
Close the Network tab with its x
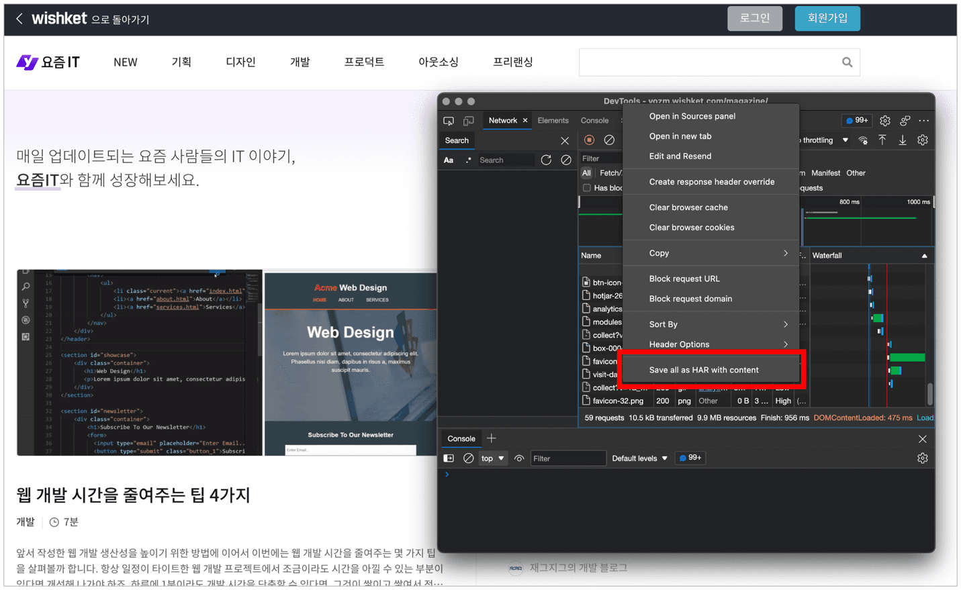point(525,121)
